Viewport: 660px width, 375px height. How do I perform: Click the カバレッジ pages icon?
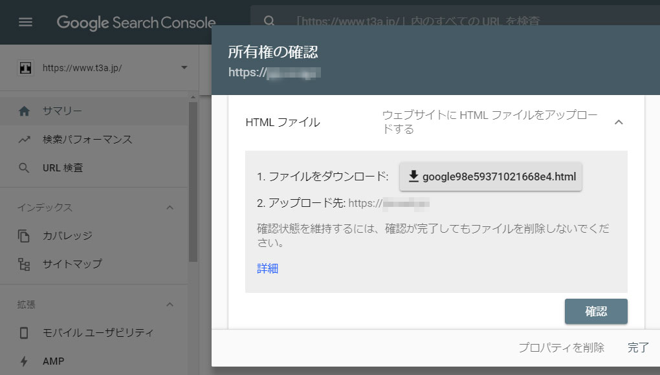click(x=24, y=236)
